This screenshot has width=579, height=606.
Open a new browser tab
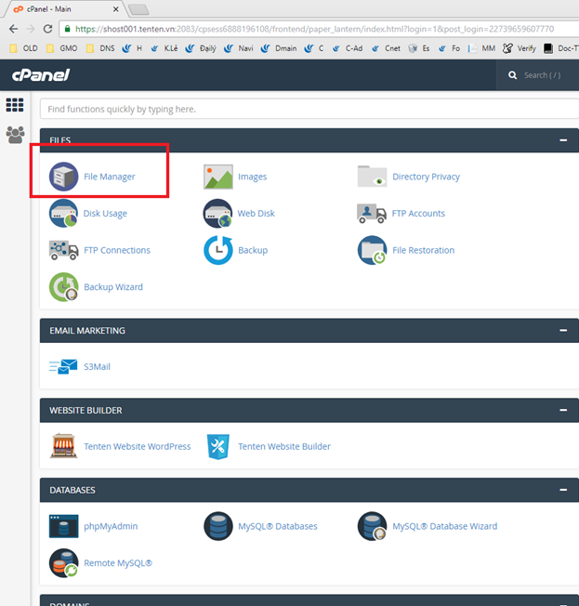(x=138, y=9)
